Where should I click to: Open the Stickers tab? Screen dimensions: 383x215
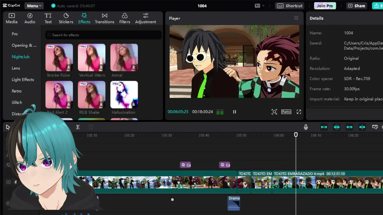[x=66, y=19]
